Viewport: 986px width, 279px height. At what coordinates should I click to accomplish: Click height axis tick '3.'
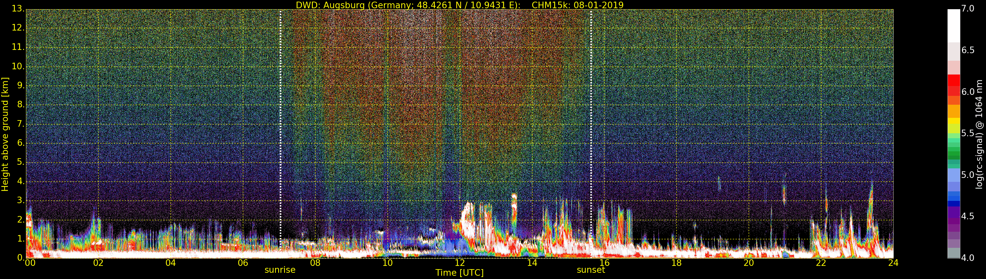[x=20, y=200]
